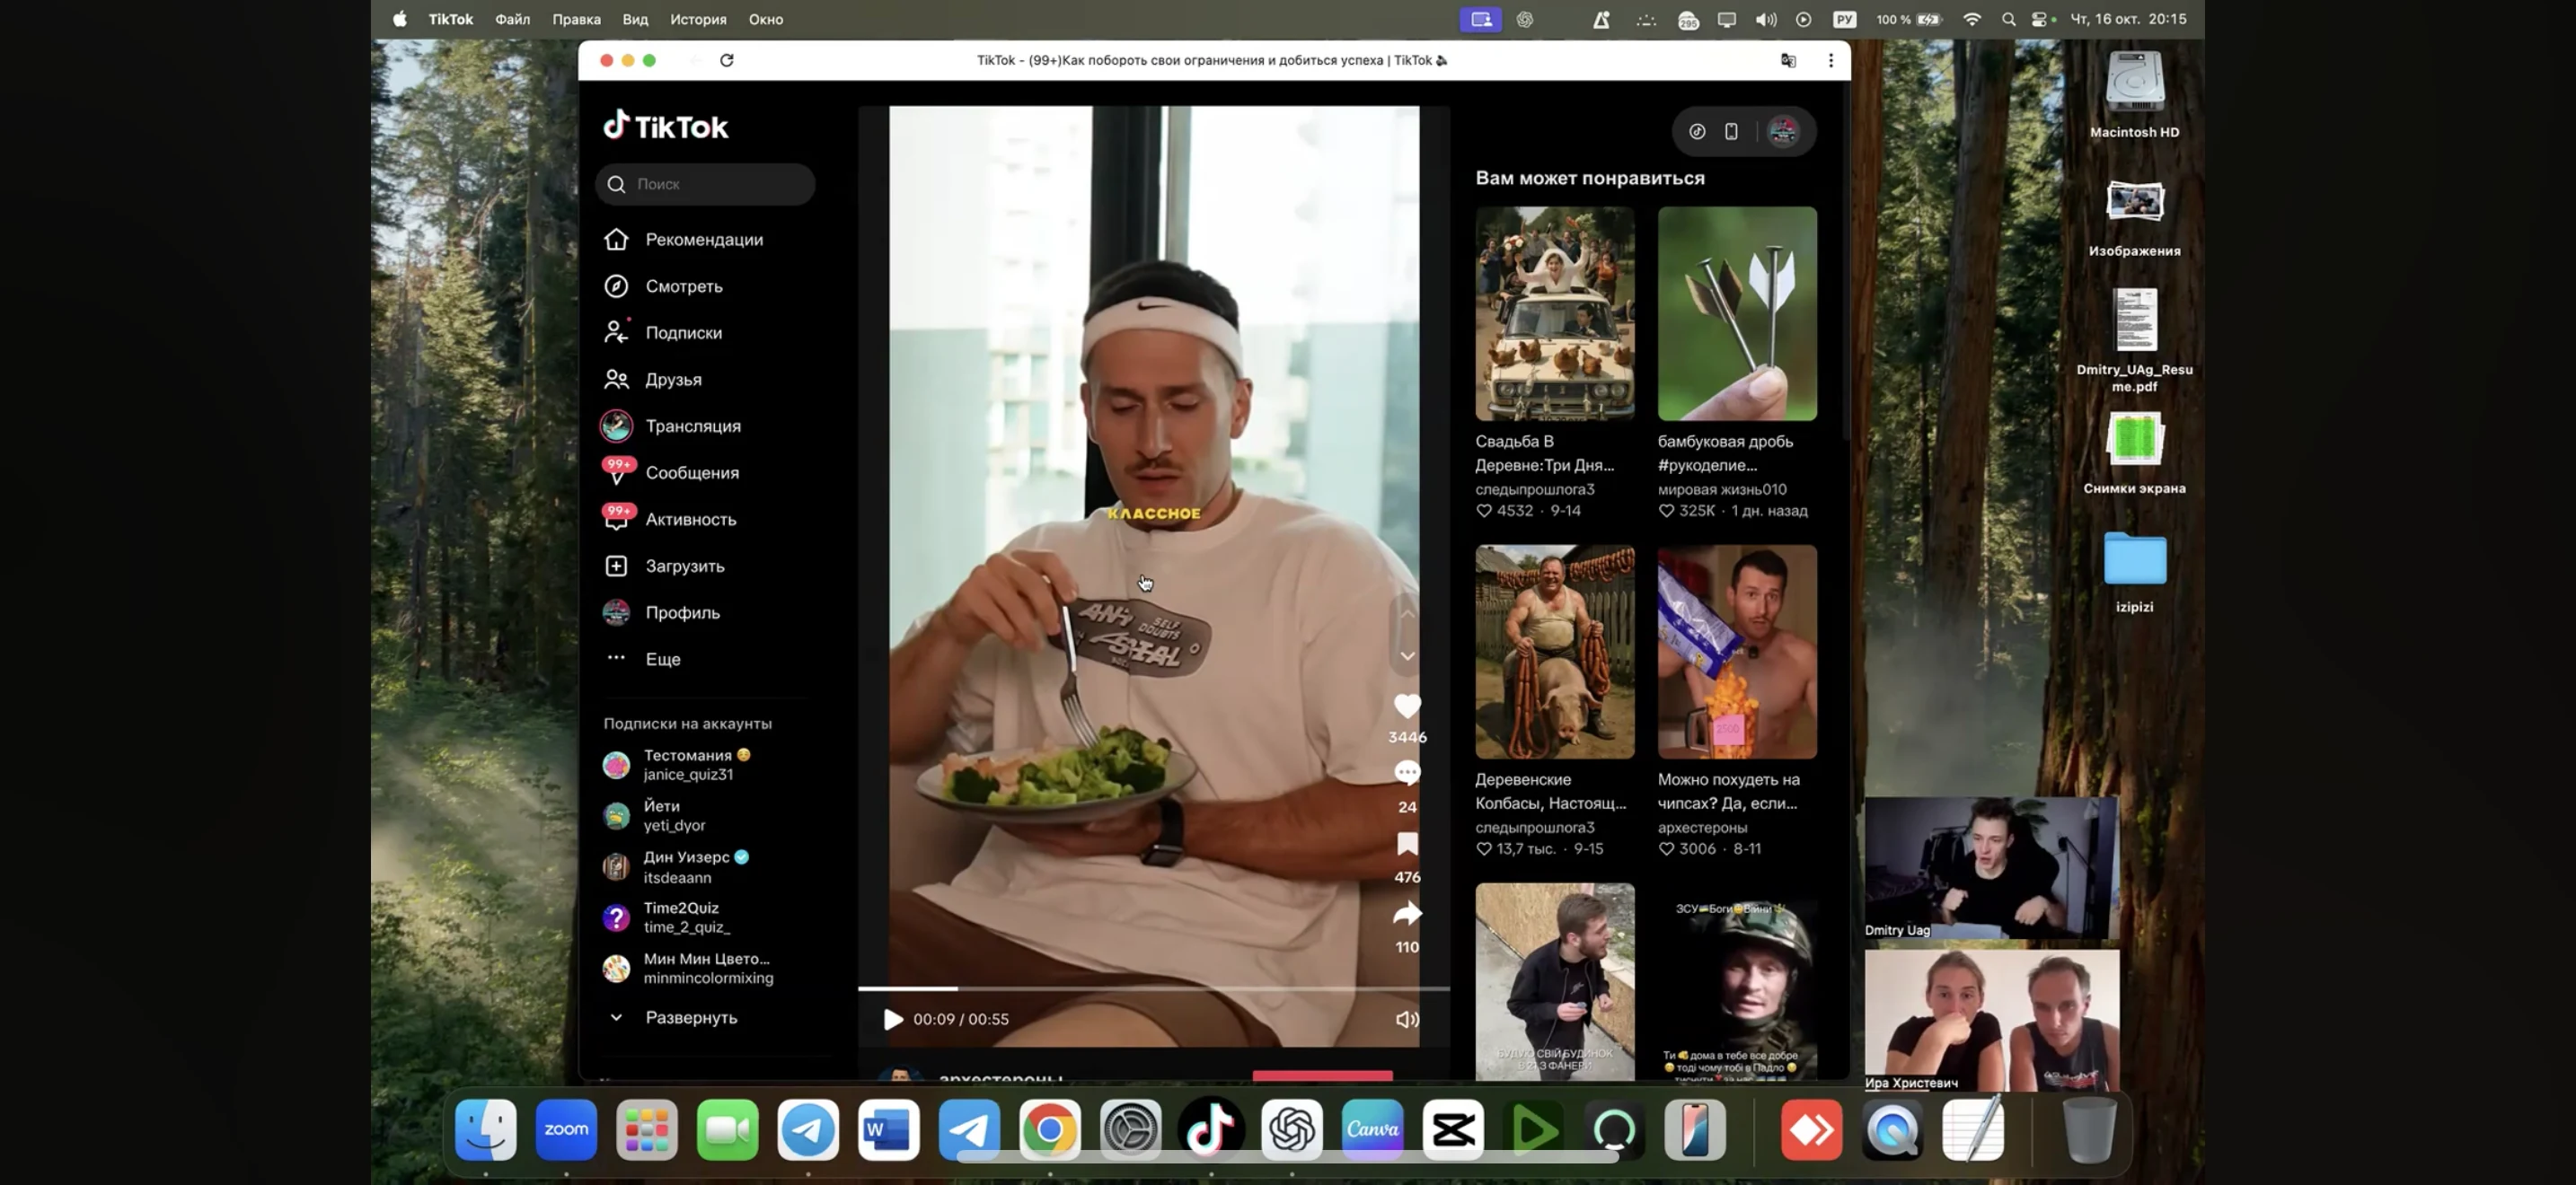Mute the video sound
The height and width of the screenshot is (1185, 2576).
(x=1406, y=1019)
